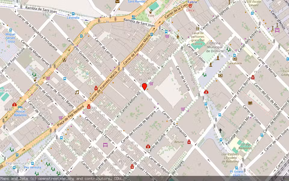This screenshot has height=181, width=289.
Task: Select the Carrer de Guifré label
Action: click(157, 143)
